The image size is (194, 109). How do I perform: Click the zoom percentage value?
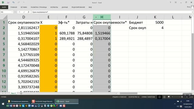pyautogui.click(x=191, y=97)
